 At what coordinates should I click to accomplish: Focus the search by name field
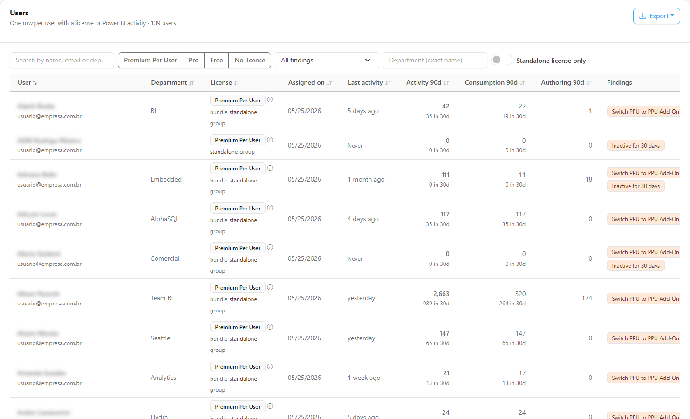click(x=62, y=61)
